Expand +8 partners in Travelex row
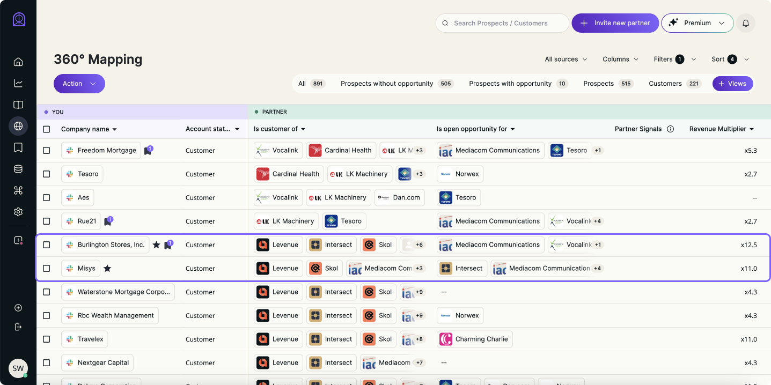Image resolution: width=771 pixels, height=385 pixels. [420, 339]
